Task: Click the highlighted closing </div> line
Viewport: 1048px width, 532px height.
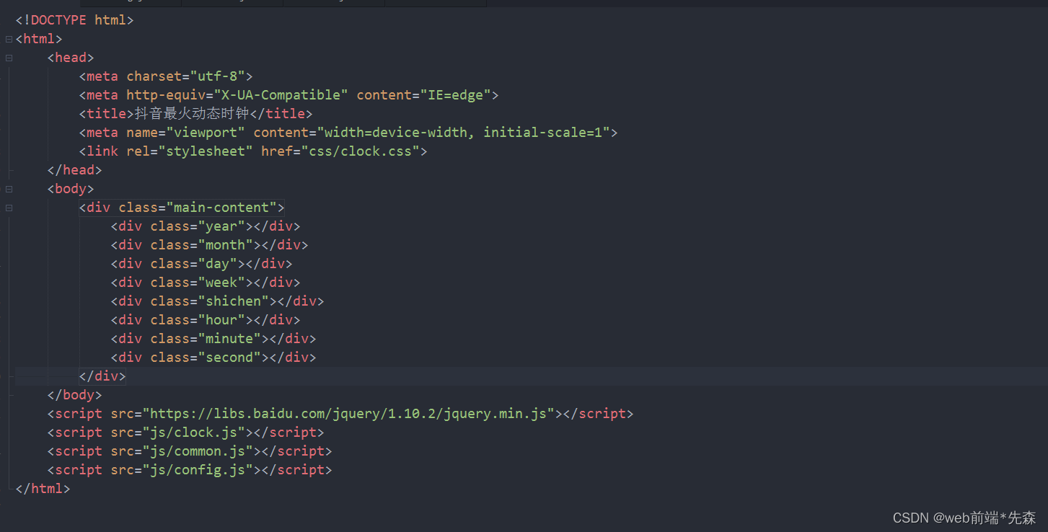Action: [101, 376]
